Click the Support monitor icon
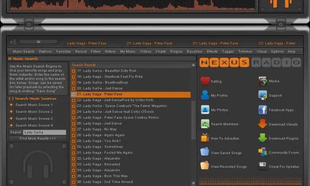Viewport: 310px width, 186px height. [263, 95]
